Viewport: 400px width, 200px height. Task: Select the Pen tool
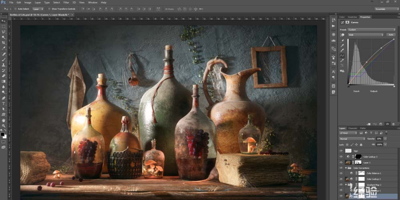[4, 98]
